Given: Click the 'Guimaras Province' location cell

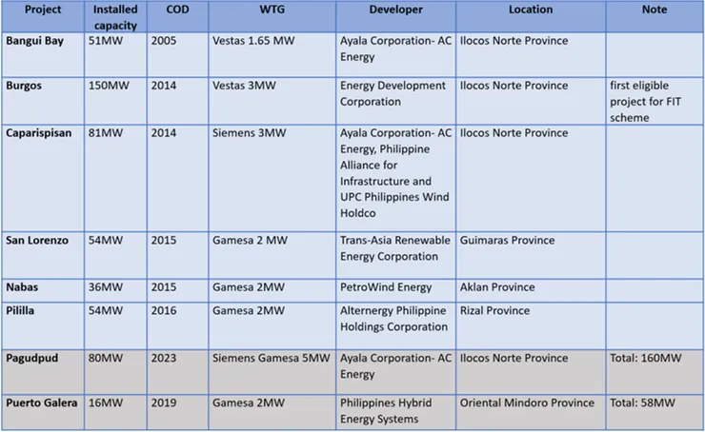Looking at the screenshot, I should pyautogui.click(x=531, y=255).
